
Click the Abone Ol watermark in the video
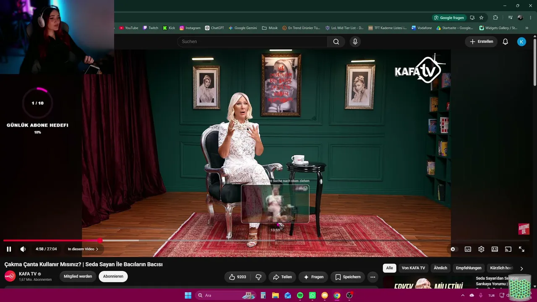524,229
